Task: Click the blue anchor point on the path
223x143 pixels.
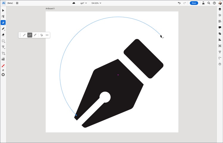Action: [x=76, y=115]
